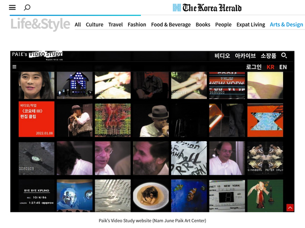
Task: Select the People section link
Action: (223, 24)
